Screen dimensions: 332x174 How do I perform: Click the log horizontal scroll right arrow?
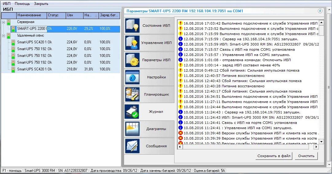[x=316, y=147]
